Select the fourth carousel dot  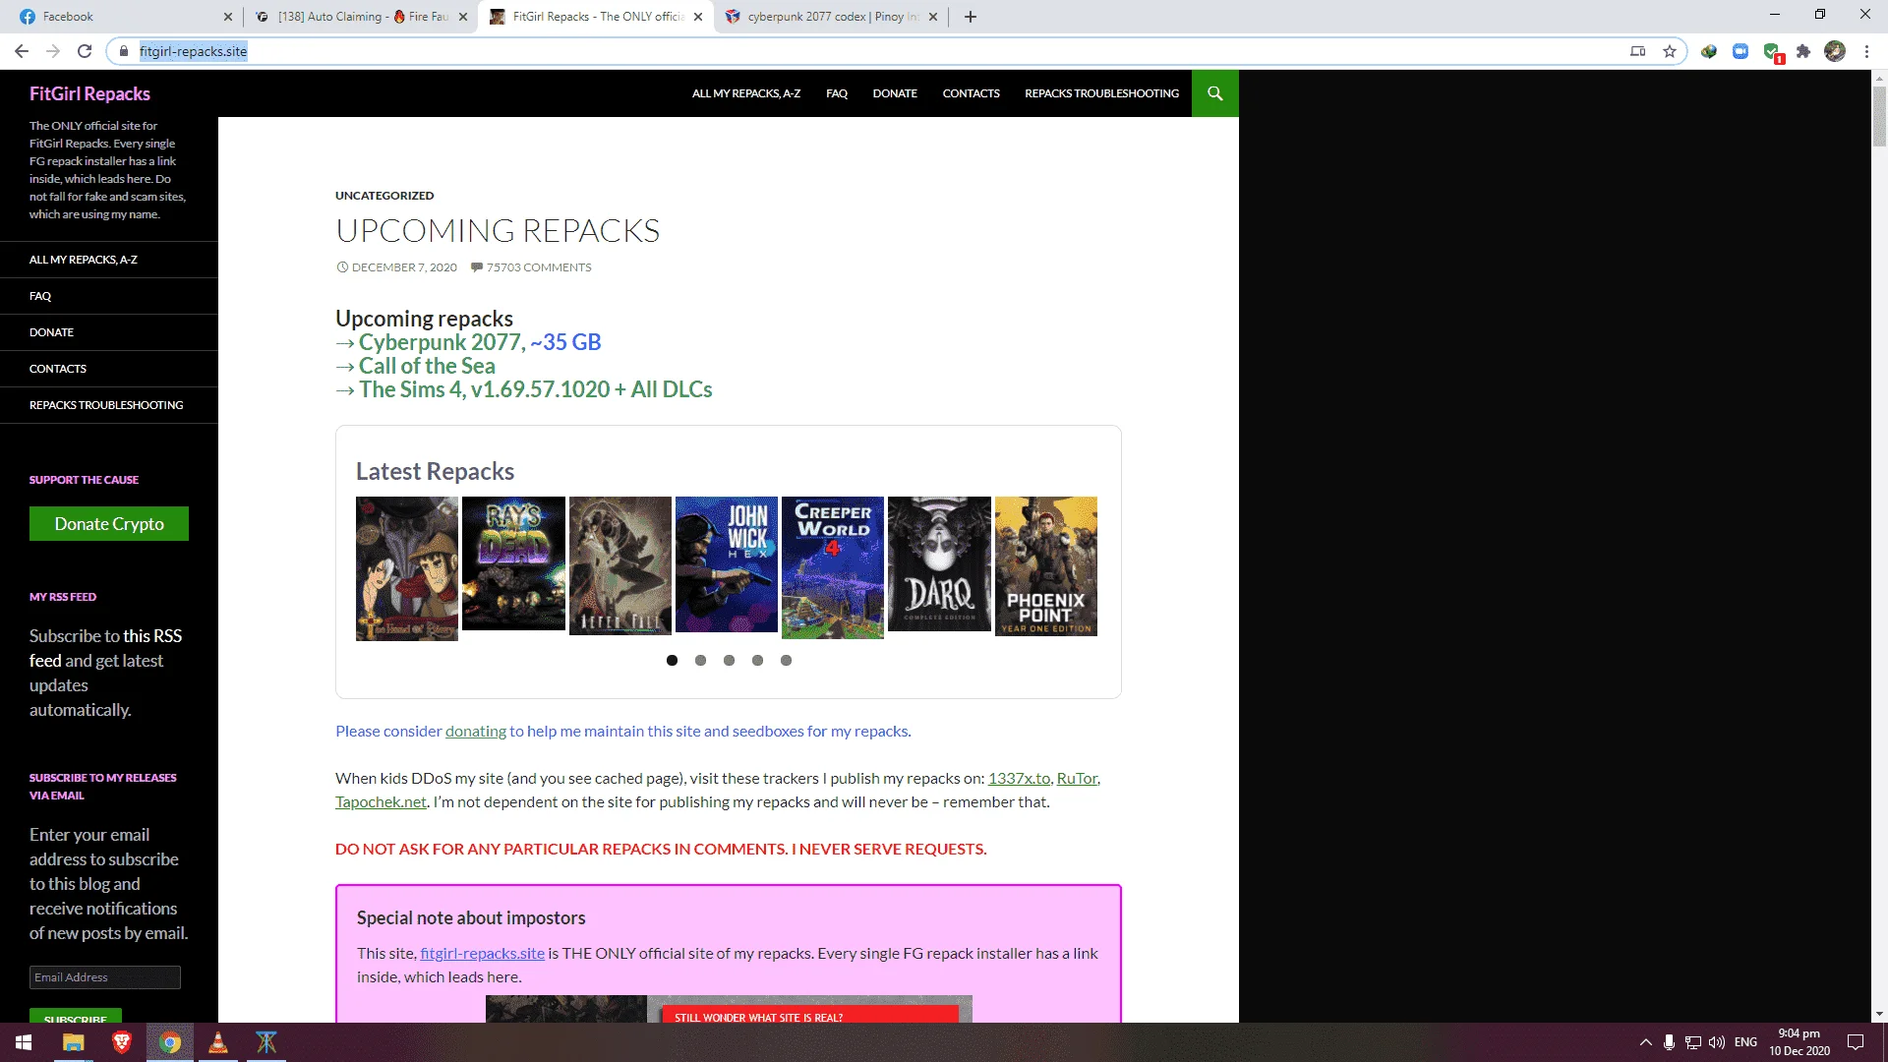757,661
